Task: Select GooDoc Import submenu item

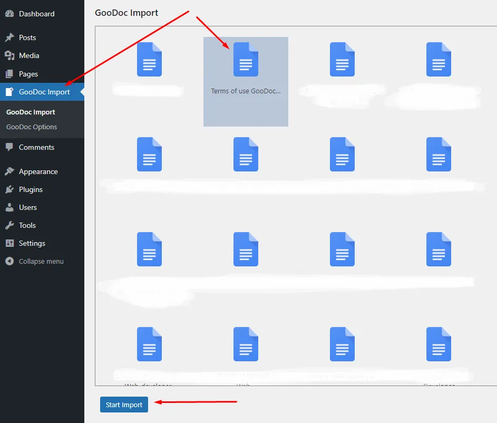Action: [31, 112]
